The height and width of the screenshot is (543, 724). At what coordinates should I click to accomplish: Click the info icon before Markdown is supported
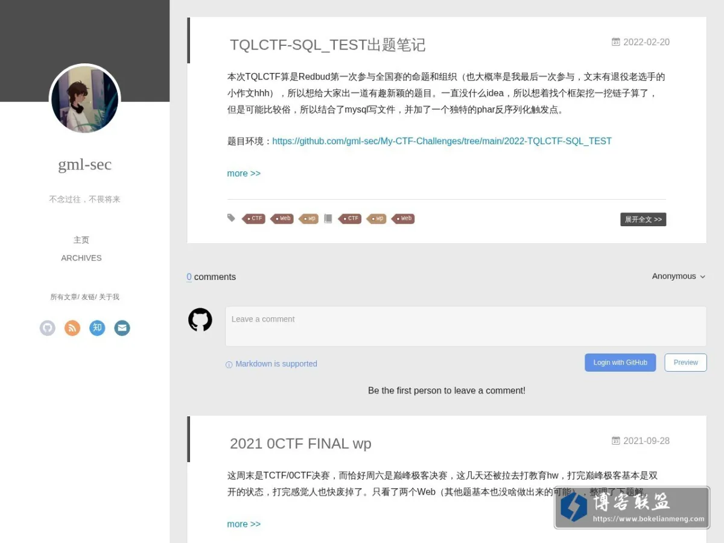(x=229, y=364)
